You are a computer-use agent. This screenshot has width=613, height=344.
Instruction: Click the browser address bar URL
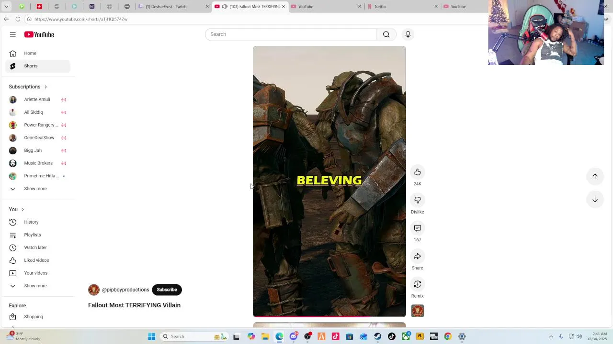81,19
